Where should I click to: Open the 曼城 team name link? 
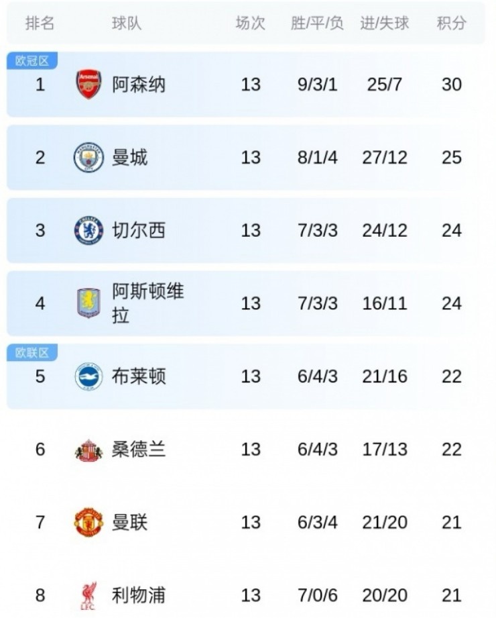[129, 158]
